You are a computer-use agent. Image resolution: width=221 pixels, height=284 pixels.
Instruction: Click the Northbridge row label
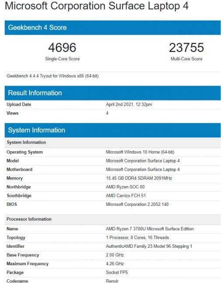point(18,187)
